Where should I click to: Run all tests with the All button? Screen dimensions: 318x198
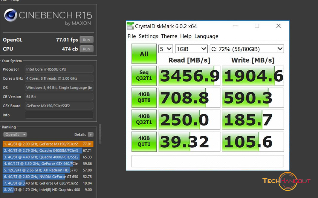(x=144, y=54)
